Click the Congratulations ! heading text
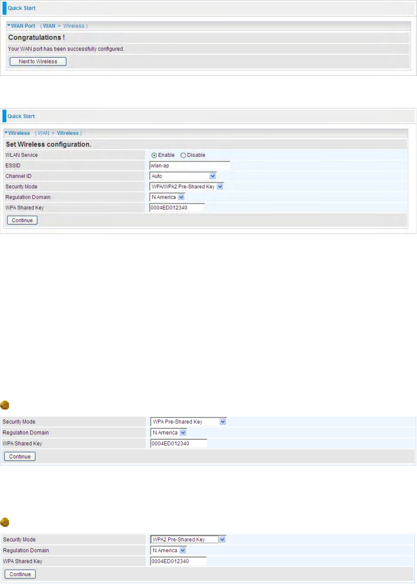Screen dimensions: 417x584 [x=36, y=38]
